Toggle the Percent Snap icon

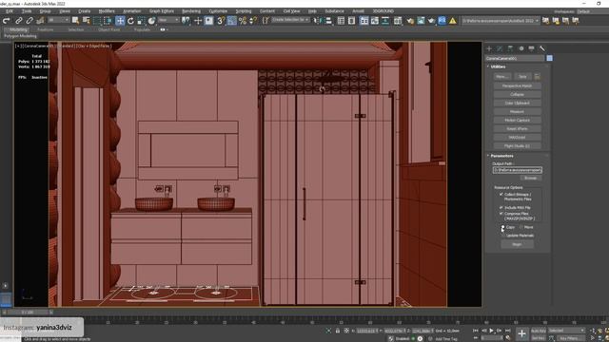coord(243,21)
